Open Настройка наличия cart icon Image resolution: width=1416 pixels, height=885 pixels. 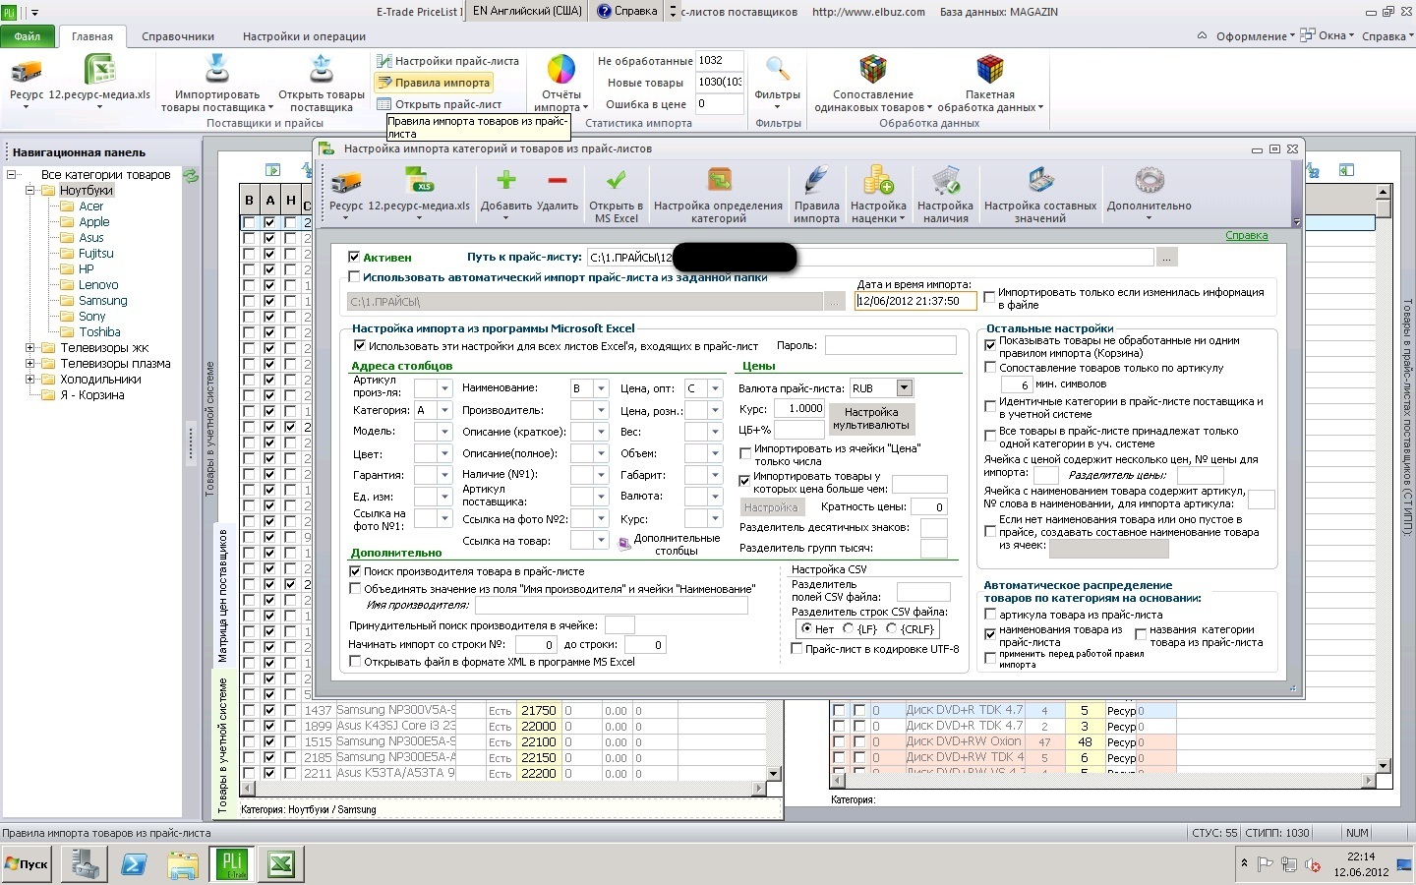(946, 181)
